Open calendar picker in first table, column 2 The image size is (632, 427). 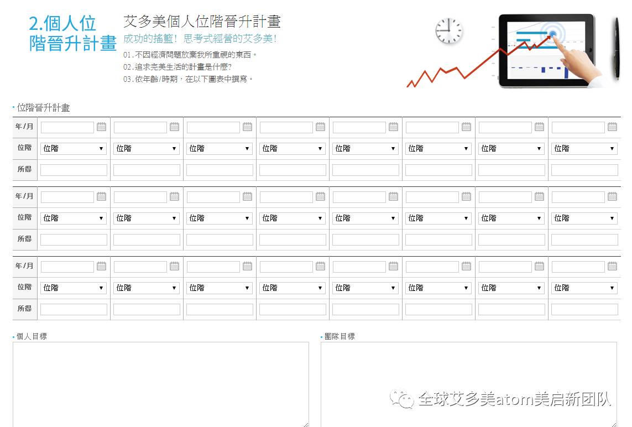pos(175,127)
